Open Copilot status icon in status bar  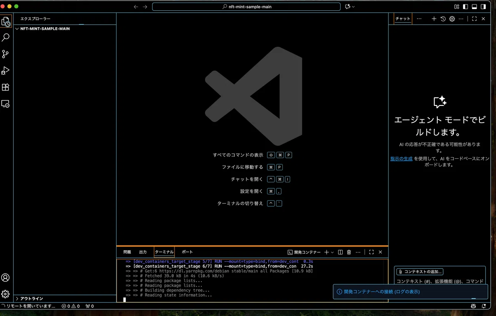coord(473,306)
